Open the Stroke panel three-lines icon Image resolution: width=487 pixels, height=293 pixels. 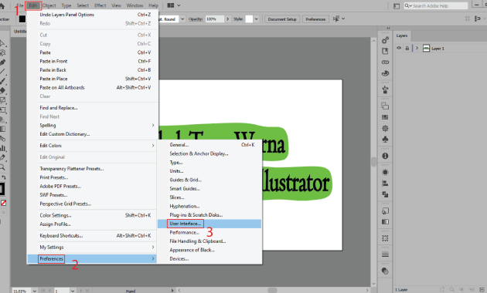click(x=385, y=254)
